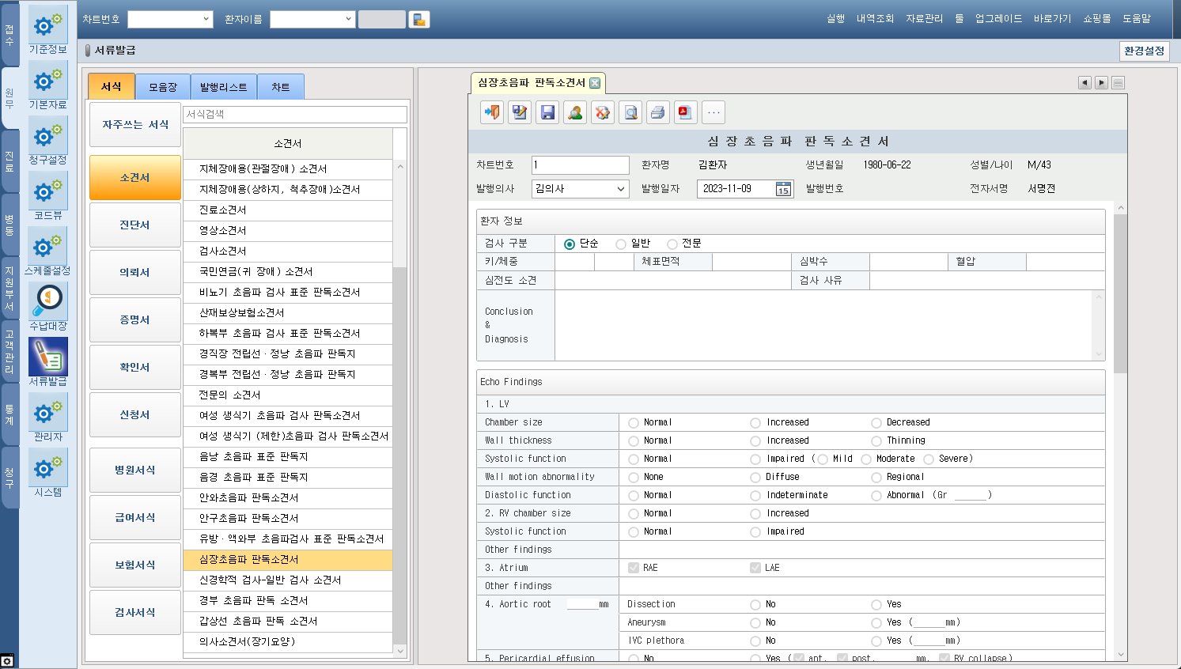The width and height of the screenshot is (1181, 669).
Task: Export the form via the PDF icon
Action: pos(685,112)
